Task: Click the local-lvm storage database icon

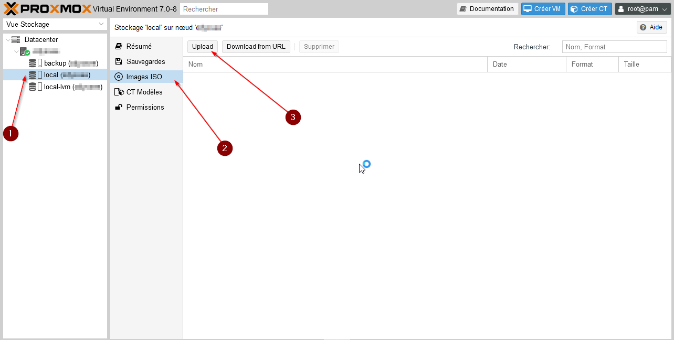Action: (x=33, y=87)
